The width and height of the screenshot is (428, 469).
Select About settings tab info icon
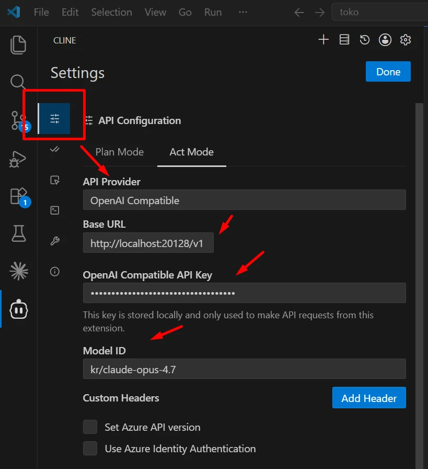click(55, 272)
